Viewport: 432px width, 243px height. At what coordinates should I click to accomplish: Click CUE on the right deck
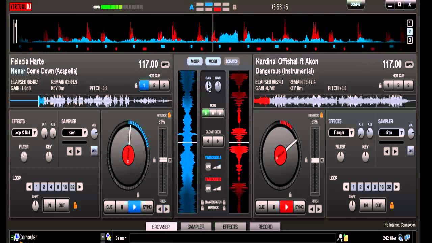[x=261, y=207]
